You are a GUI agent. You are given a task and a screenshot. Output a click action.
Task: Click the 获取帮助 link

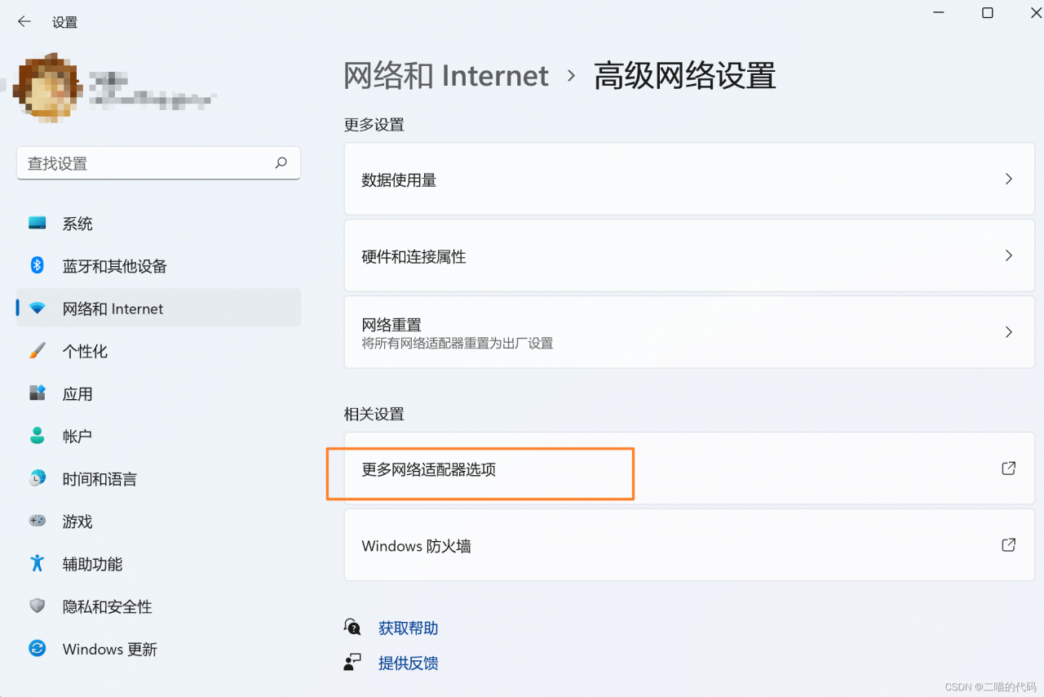408,628
